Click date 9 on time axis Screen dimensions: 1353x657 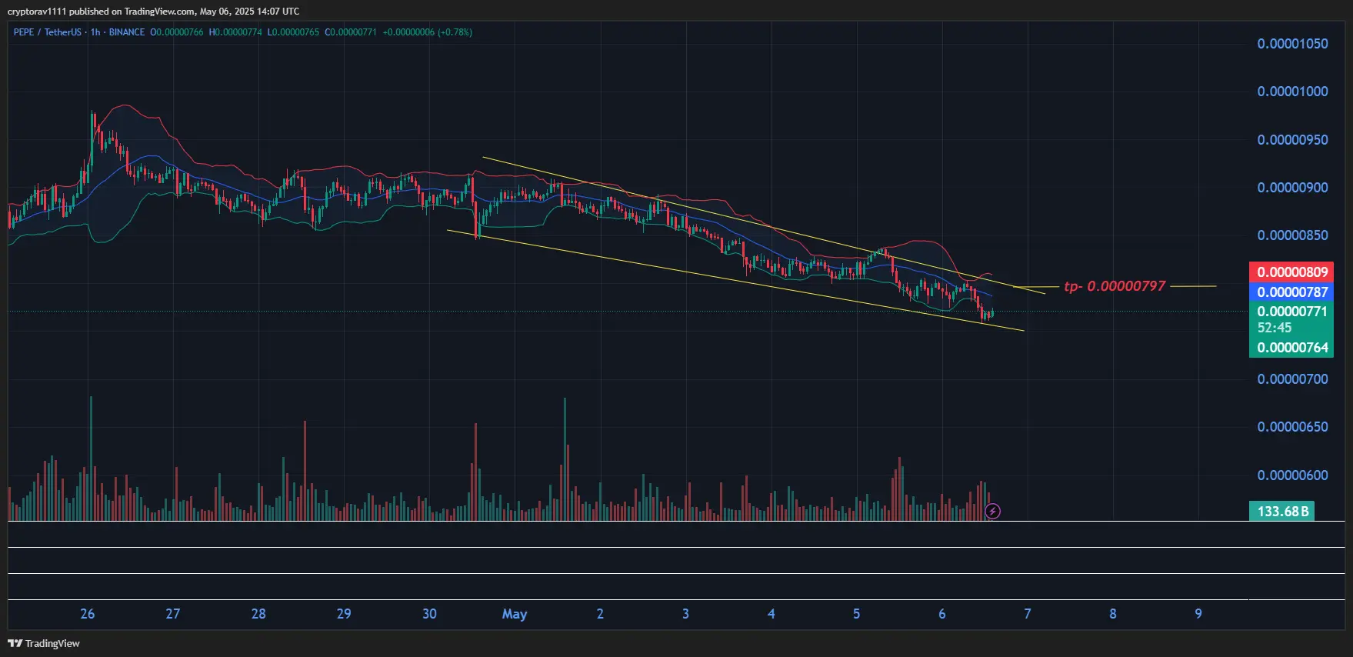(1198, 614)
